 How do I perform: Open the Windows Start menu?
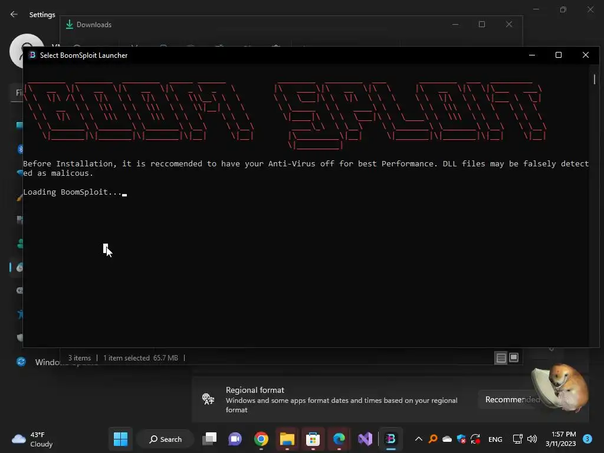[120, 439]
